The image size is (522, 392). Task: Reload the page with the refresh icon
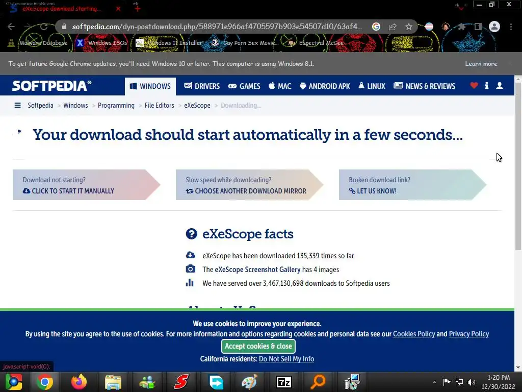[x=44, y=27]
